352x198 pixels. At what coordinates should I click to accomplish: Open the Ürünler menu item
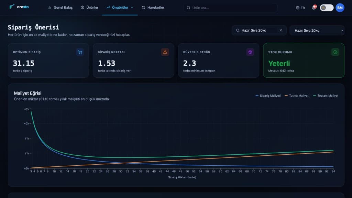(89, 8)
